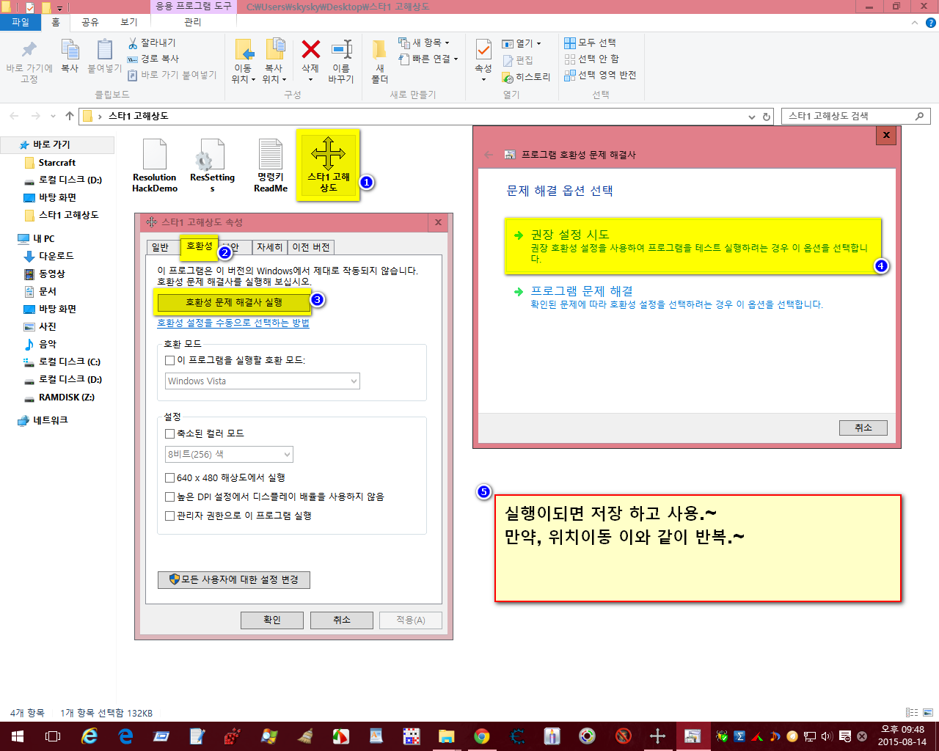The image size is (939, 751).
Task: Click Change settings for all users button
Action: (x=234, y=579)
